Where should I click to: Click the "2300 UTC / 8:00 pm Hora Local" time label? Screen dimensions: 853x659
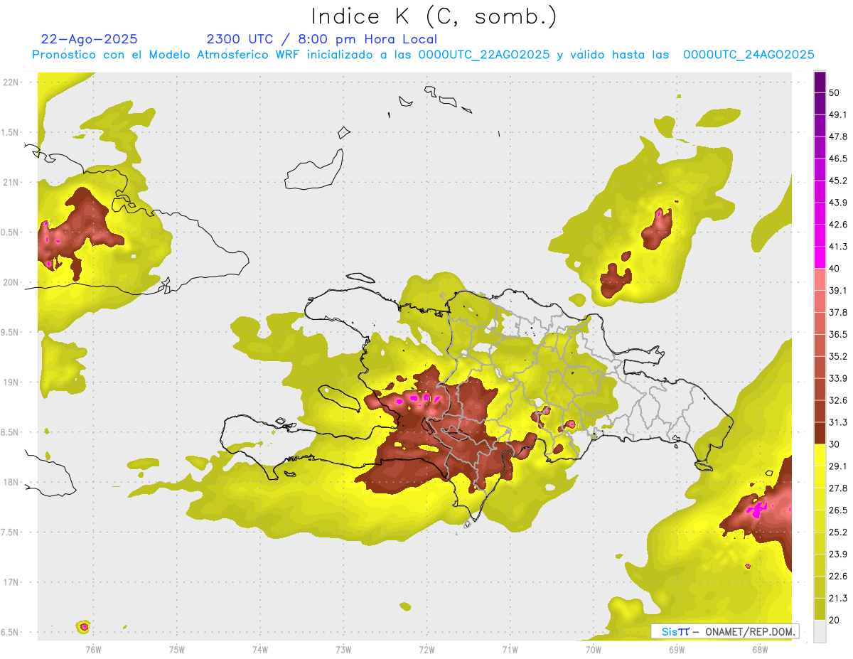tap(321, 39)
